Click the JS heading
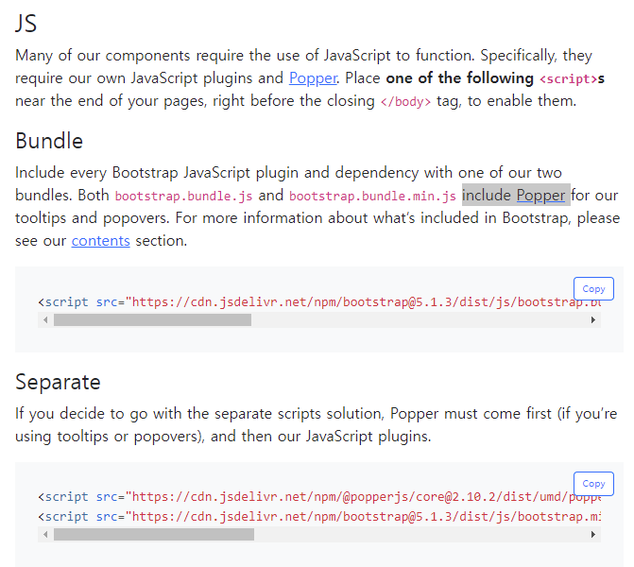The height and width of the screenshot is (567, 634). (26, 24)
